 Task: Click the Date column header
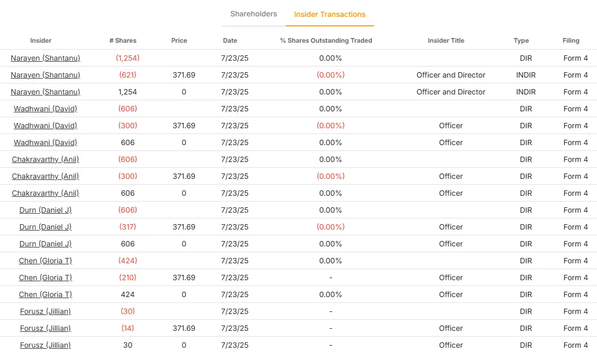coord(230,41)
